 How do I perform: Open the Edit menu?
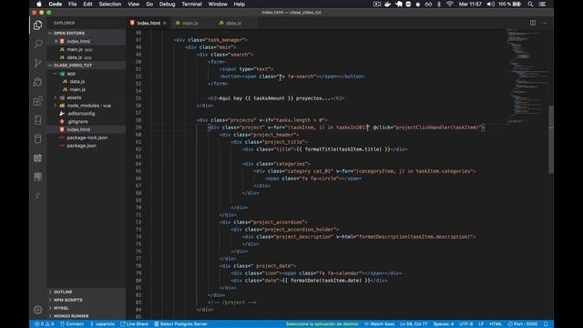(x=87, y=4)
